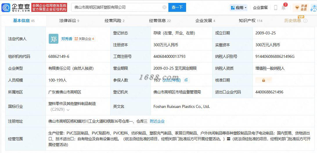Click the 开通会员 membership button

(301, 8)
